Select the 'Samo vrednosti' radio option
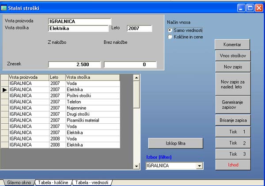 pyautogui.click(x=170, y=30)
